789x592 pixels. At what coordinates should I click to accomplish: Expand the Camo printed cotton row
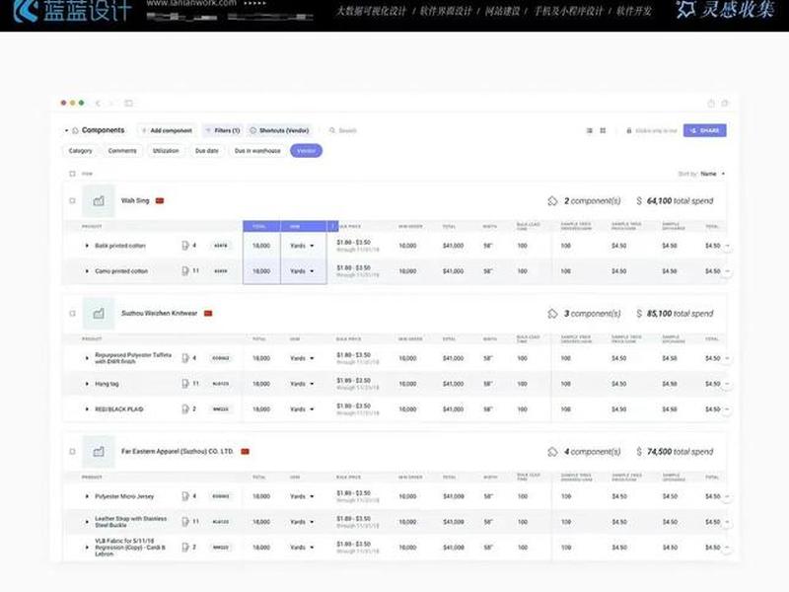coord(87,270)
